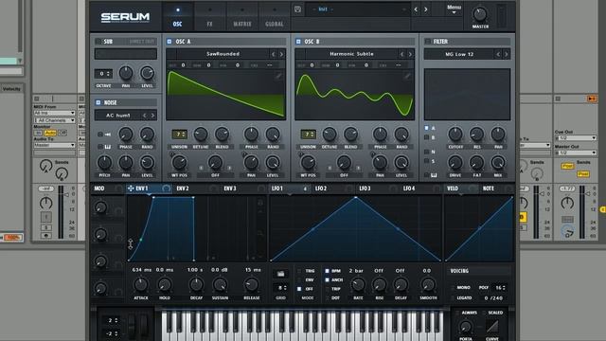Switch to the MATRIX tab
This screenshot has width=606, height=341.
coord(242,17)
